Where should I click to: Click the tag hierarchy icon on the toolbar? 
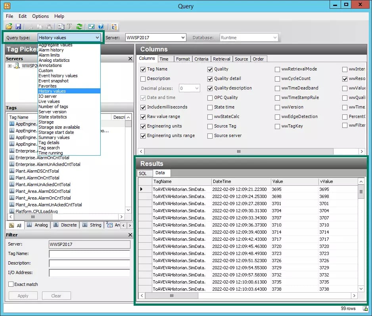pyautogui.click(x=114, y=27)
